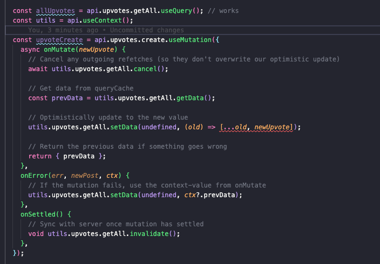Click the upvoteCreate variable name

pos(59,40)
